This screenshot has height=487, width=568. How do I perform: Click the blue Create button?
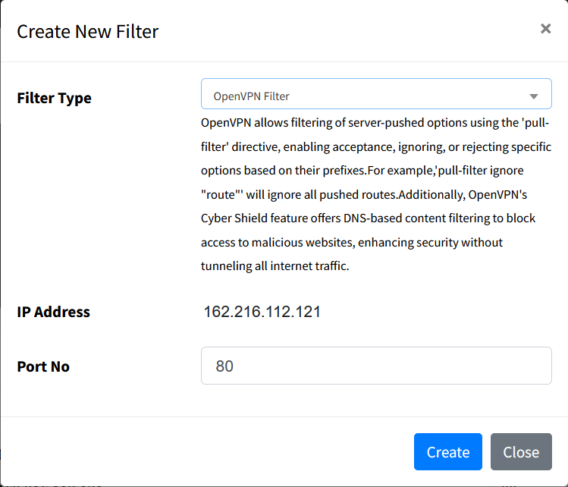tap(448, 452)
